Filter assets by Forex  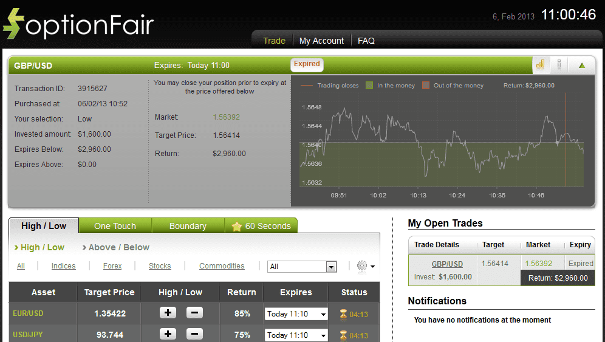pos(112,266)
